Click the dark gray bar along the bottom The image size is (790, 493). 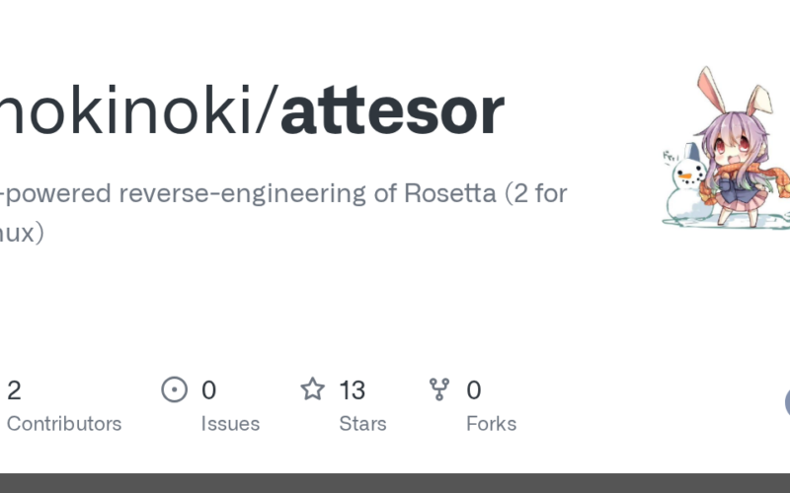[395, 483]
